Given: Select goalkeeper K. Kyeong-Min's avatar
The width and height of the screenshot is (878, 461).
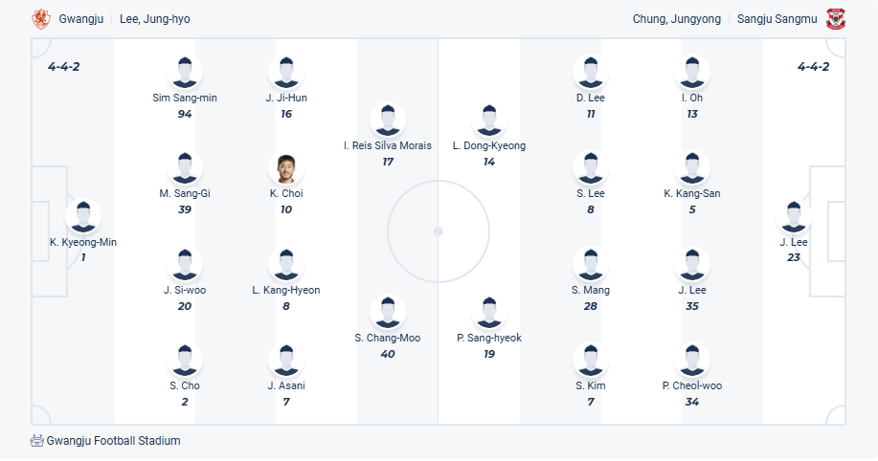Looking at the screenshot, I should pyautogui.click(x=83, y=217).
